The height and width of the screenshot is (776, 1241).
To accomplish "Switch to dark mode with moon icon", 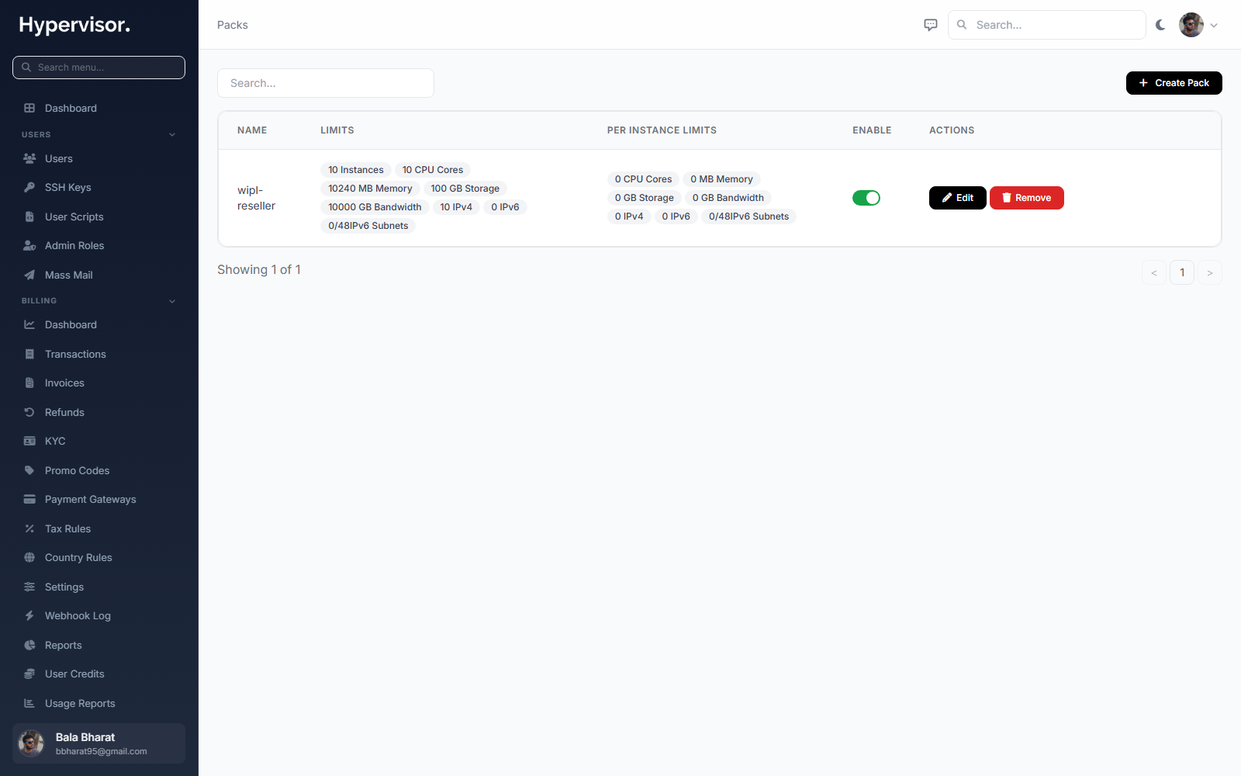I will (x=1160, y=25).
